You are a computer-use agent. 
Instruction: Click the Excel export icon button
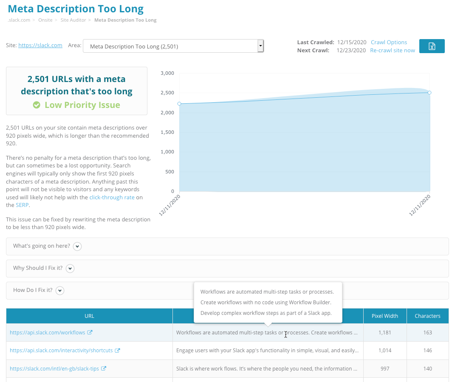click(432, 46)
